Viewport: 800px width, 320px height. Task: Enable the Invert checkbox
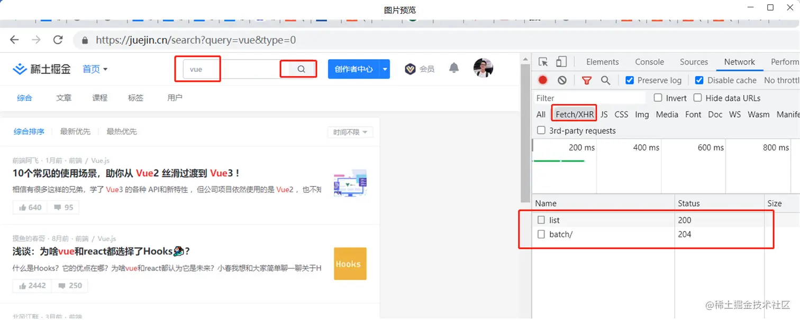(x=658, y=98)
